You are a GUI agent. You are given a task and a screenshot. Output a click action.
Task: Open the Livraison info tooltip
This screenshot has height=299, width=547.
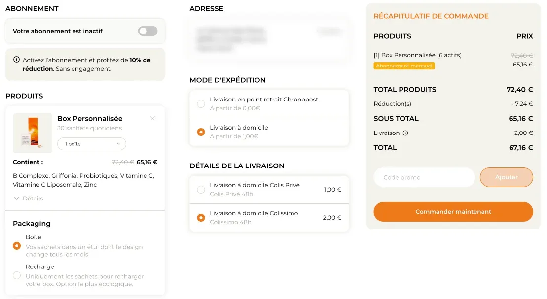(x=406, y=133)
